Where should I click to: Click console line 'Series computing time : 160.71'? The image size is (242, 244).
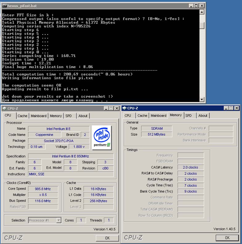coord(39,56)
